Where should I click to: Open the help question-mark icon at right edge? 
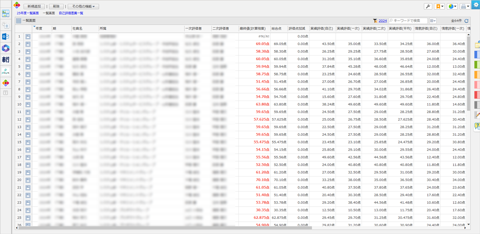coord(477,126)
